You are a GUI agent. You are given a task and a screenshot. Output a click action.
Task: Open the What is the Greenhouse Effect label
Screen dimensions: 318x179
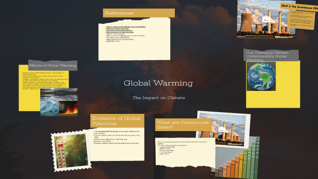point(299,7)
